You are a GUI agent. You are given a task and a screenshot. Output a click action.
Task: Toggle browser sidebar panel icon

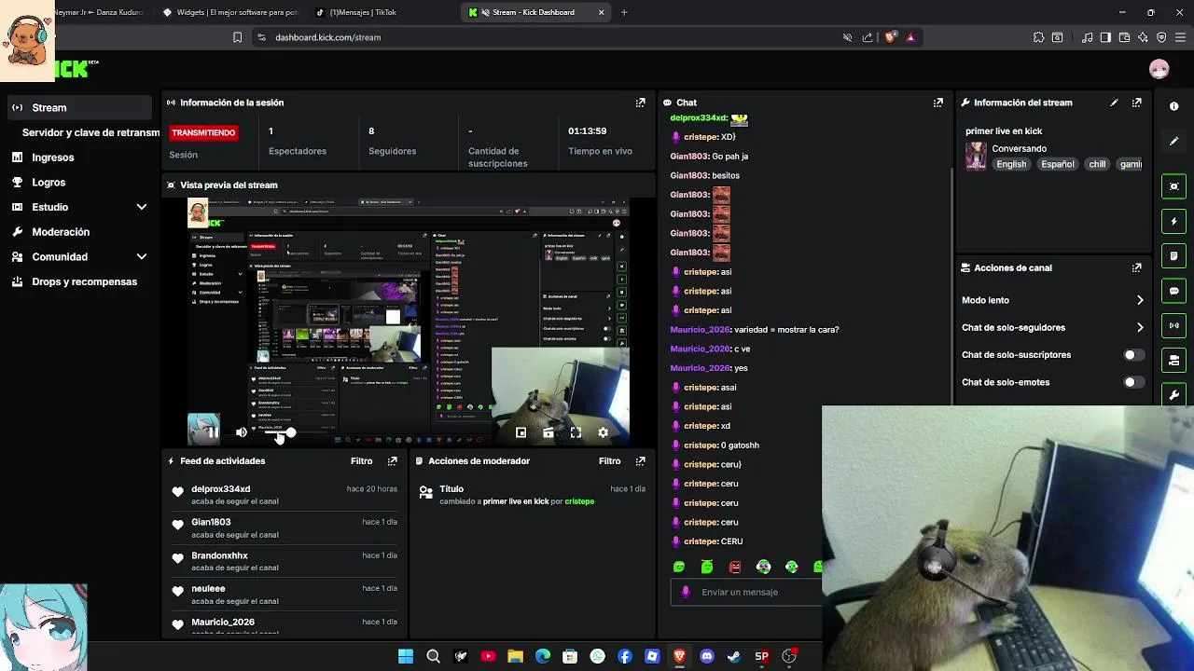tap(1105, 37)
